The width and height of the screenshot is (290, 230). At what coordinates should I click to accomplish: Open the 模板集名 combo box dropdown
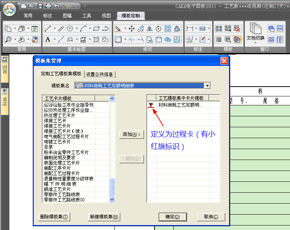pos(207,86)
